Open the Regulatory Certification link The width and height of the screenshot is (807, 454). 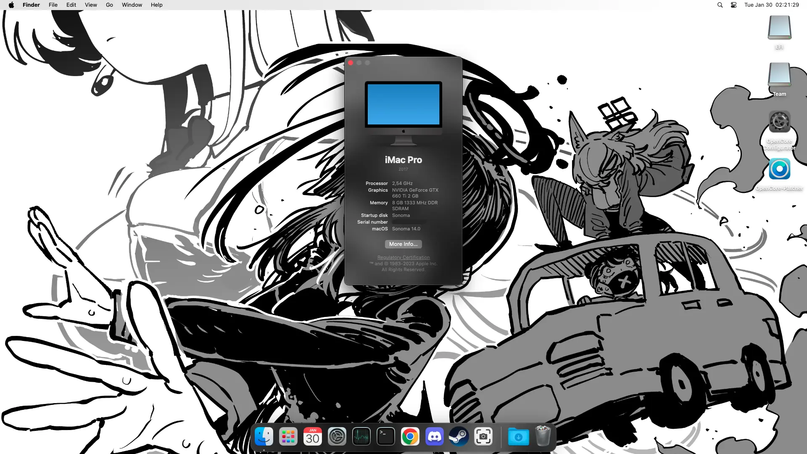click(x=403, y=257)
